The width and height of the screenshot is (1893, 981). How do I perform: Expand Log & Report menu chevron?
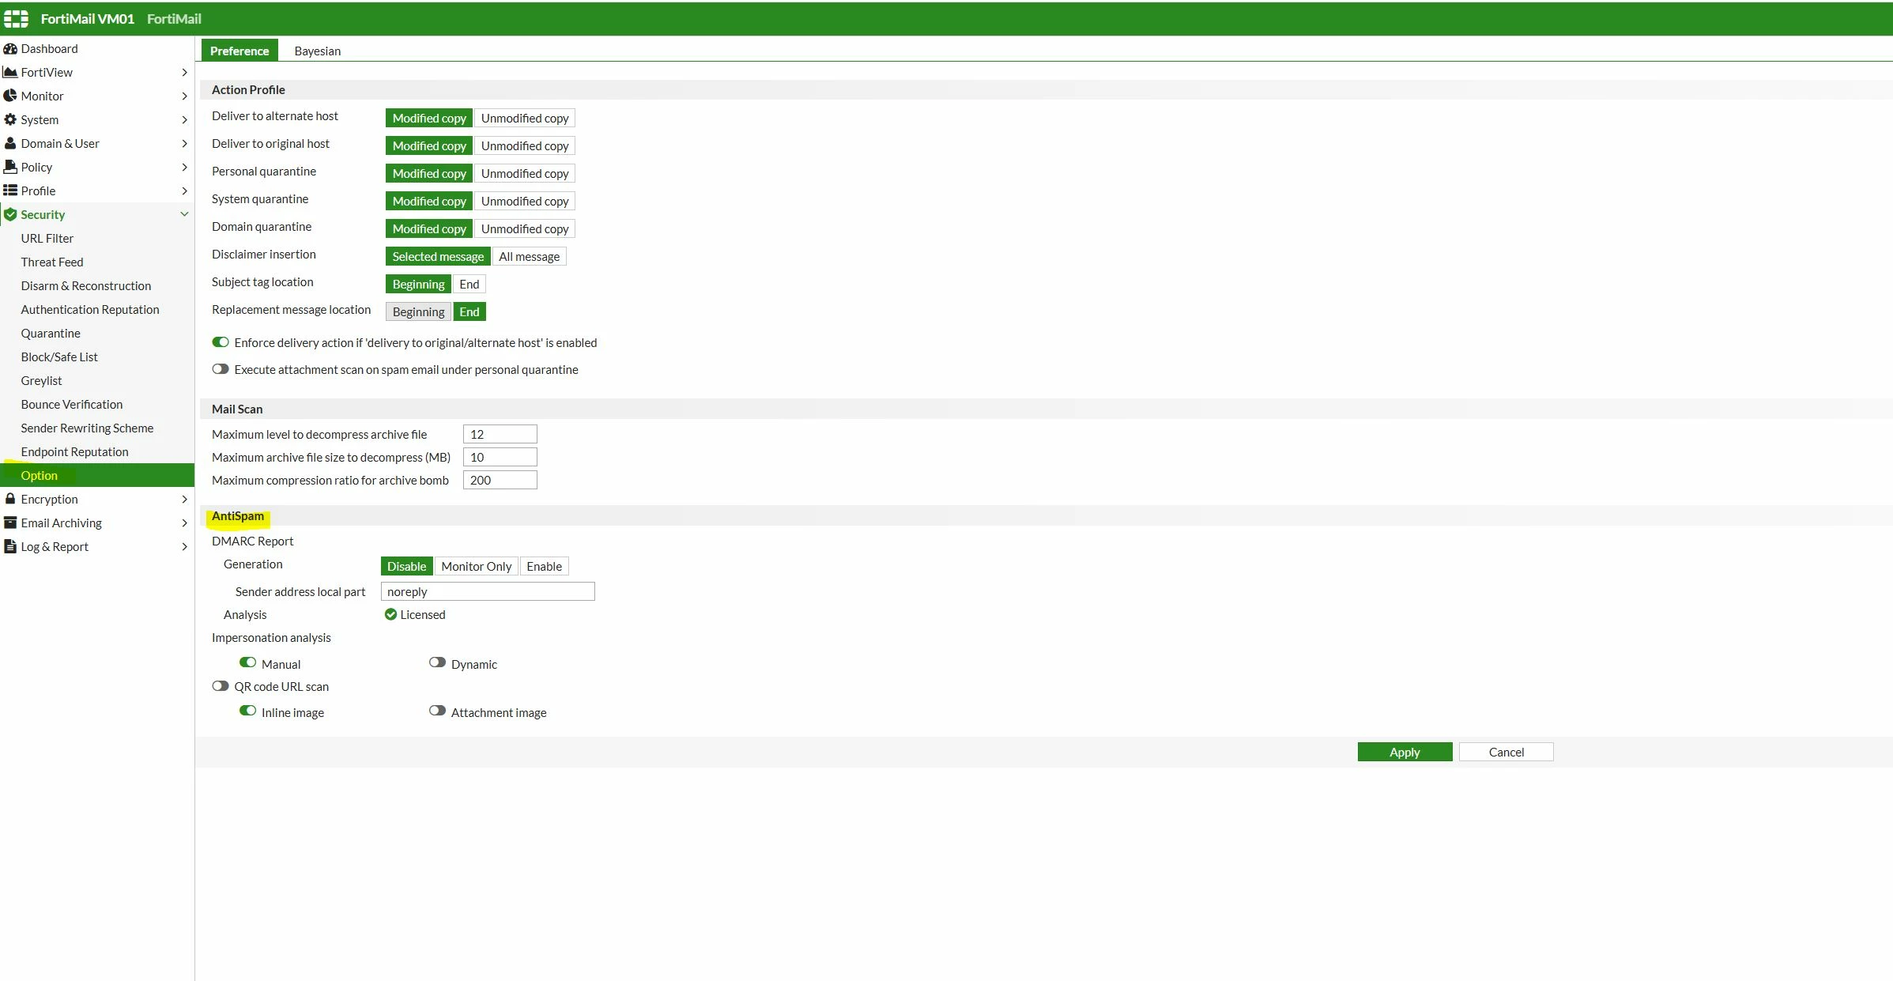(x=184, y=546)
